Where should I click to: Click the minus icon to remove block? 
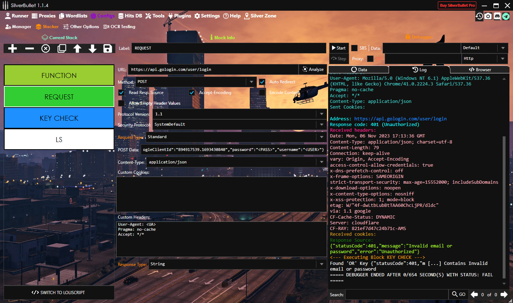30,48
